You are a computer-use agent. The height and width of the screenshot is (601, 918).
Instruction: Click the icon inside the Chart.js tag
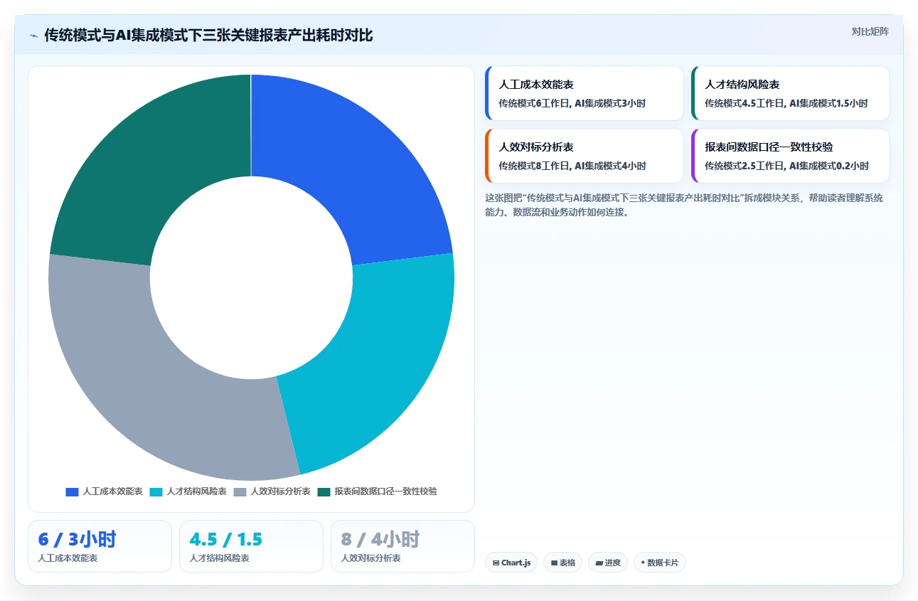pyautogui.click(x=496, y=563)
